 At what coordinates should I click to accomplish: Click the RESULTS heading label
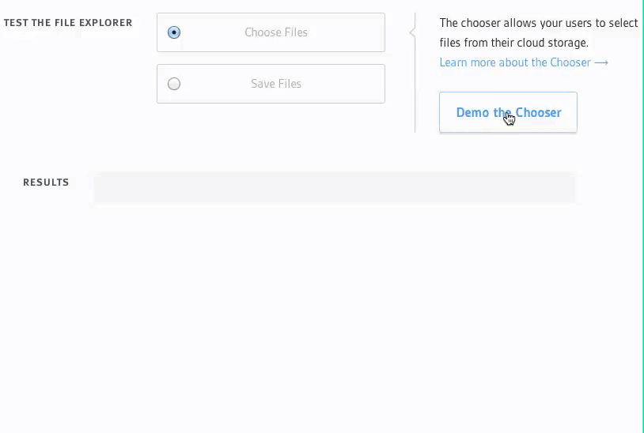[x=46, y=183]
